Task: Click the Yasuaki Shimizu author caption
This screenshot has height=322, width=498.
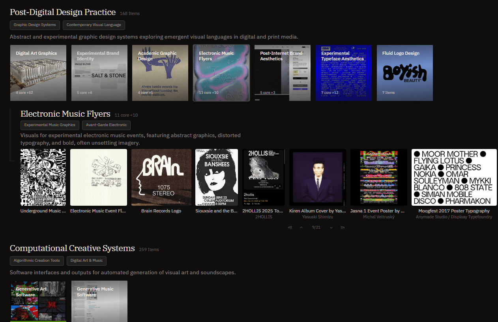Action: [318, 217]
